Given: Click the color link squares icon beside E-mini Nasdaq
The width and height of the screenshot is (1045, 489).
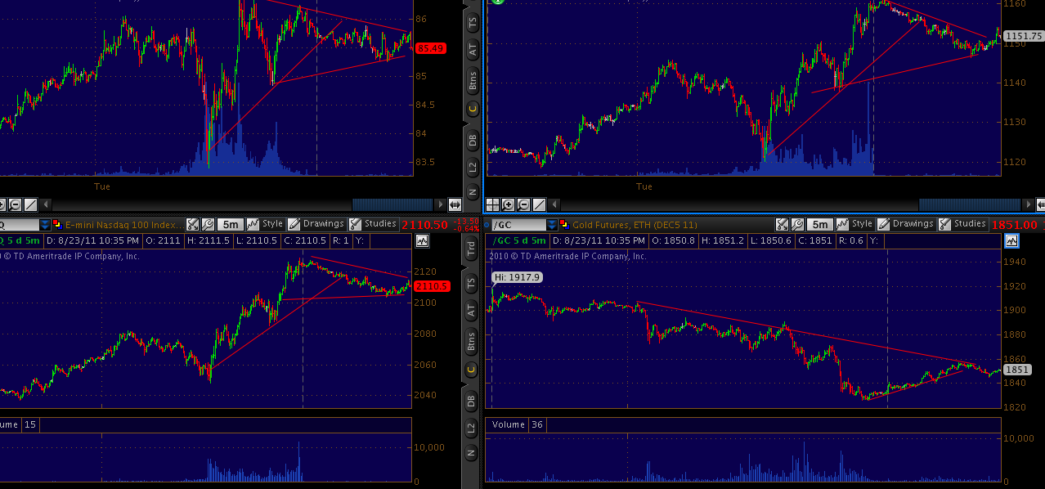Looking at the screenshot, I should tap(57, 224).
